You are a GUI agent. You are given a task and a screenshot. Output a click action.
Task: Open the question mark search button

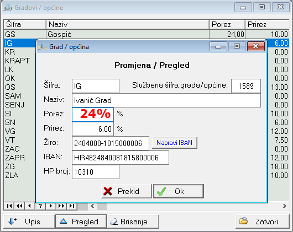pyautogui.click(x=40, y=206)
